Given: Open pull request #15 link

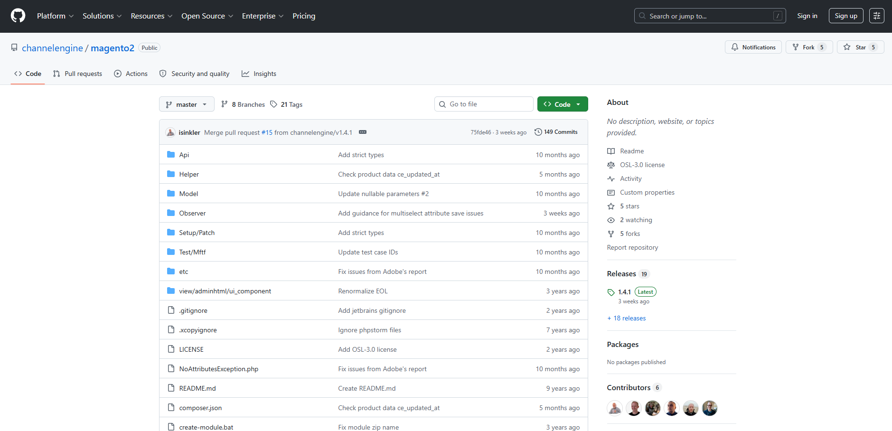Looking at the screenshot, I should (267, 132).
